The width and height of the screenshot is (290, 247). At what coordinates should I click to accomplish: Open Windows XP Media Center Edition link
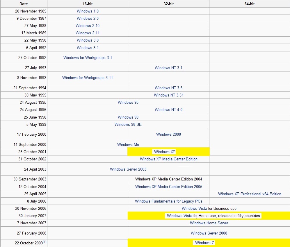tap(168, 159)
